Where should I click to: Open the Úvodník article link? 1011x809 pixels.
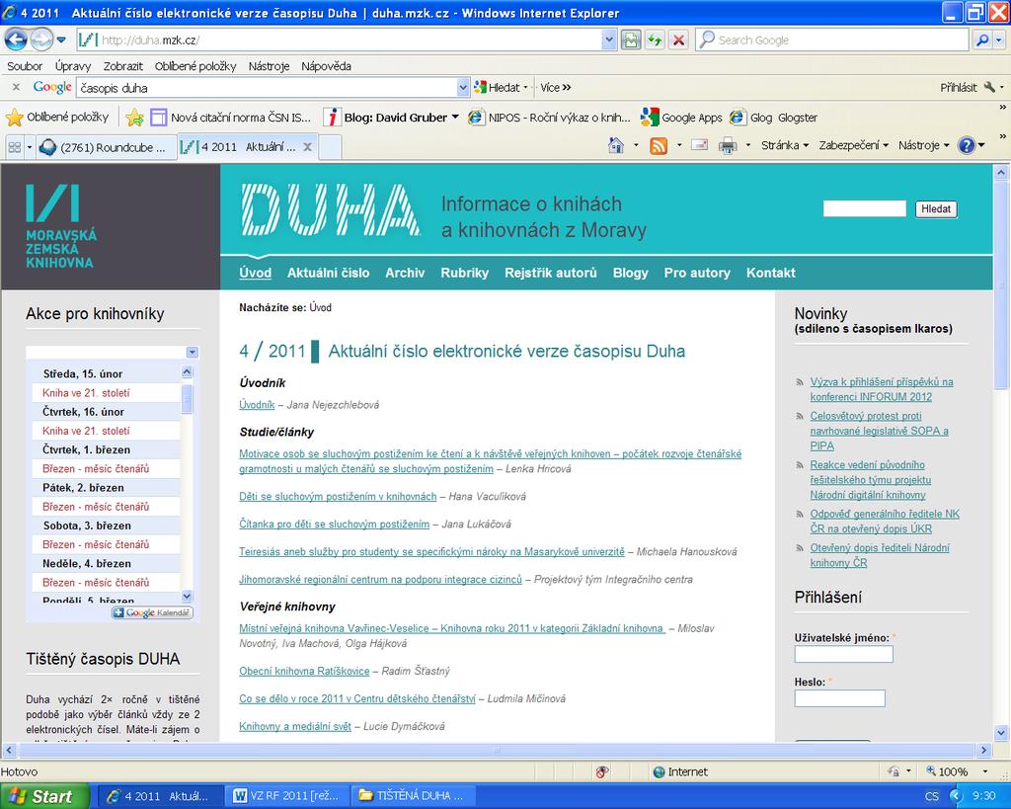(257, 405)
